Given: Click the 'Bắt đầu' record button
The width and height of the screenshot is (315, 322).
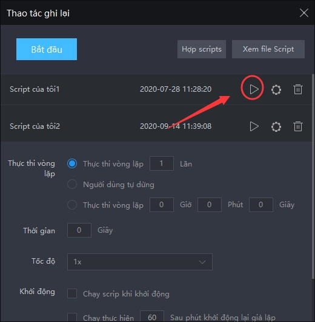Looking at the screenshot, I should 47,49.
